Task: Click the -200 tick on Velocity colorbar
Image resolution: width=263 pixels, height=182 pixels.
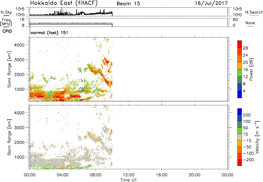Action: coord(248,160)
